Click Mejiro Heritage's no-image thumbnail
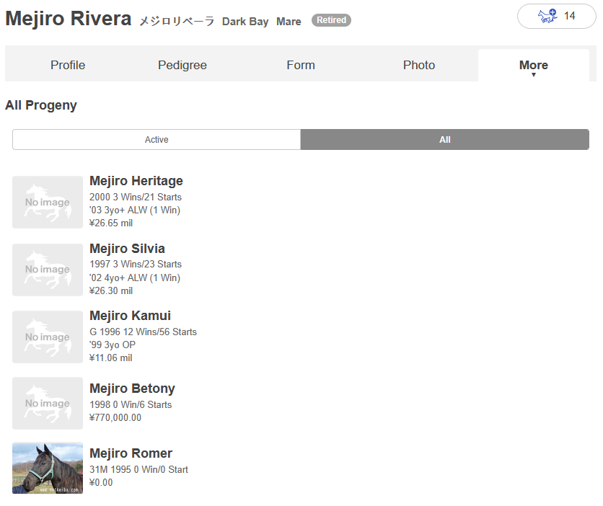 click(x=48, y=202)
